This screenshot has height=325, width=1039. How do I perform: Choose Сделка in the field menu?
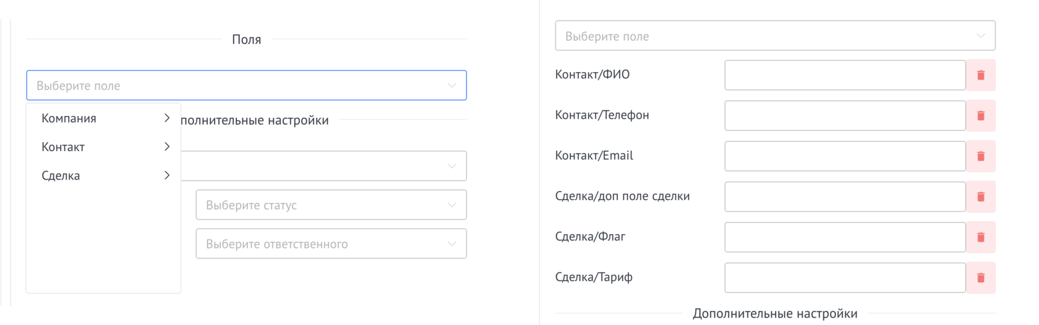click(61, 176)
